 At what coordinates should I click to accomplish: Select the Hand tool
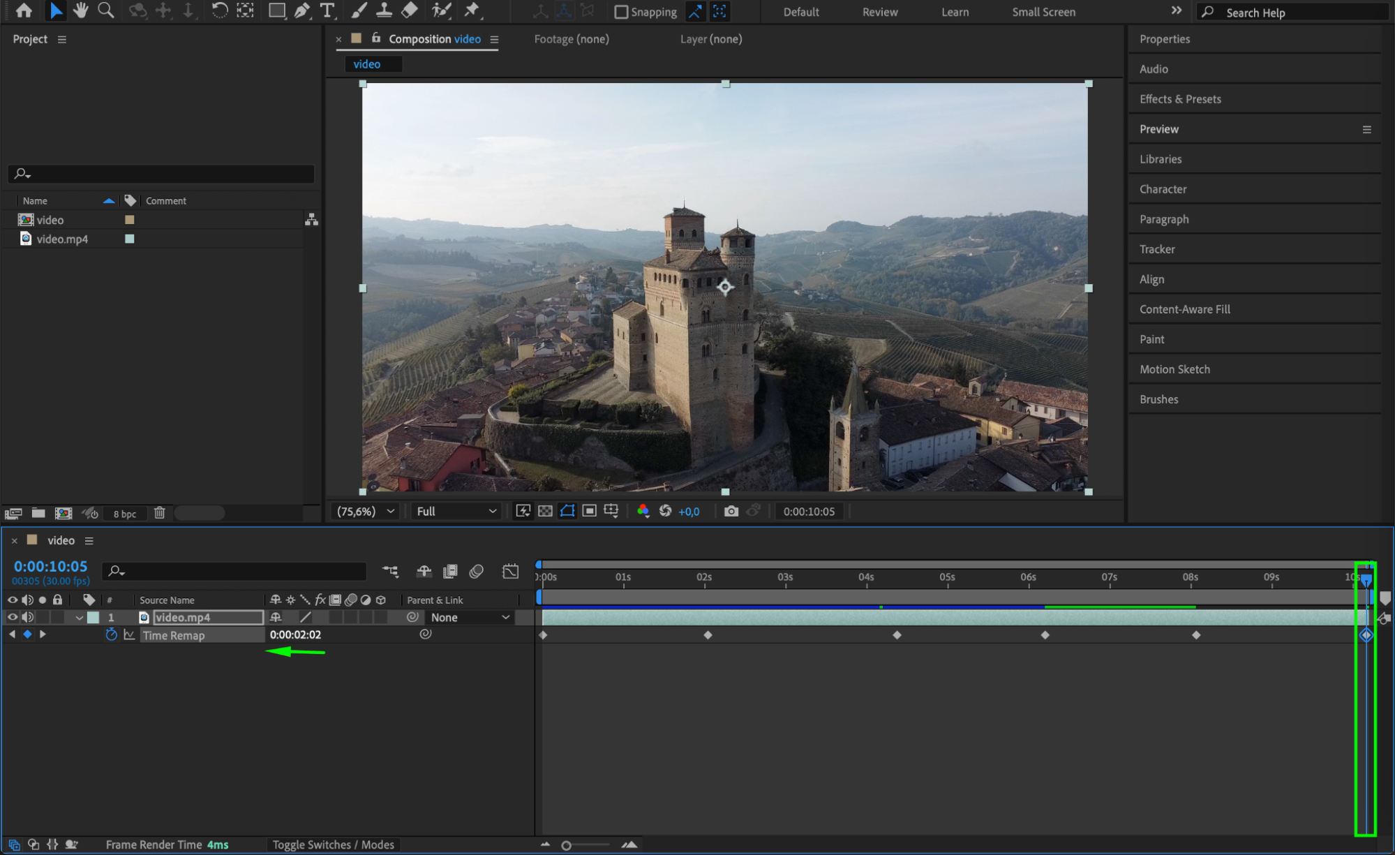(80, 10)
